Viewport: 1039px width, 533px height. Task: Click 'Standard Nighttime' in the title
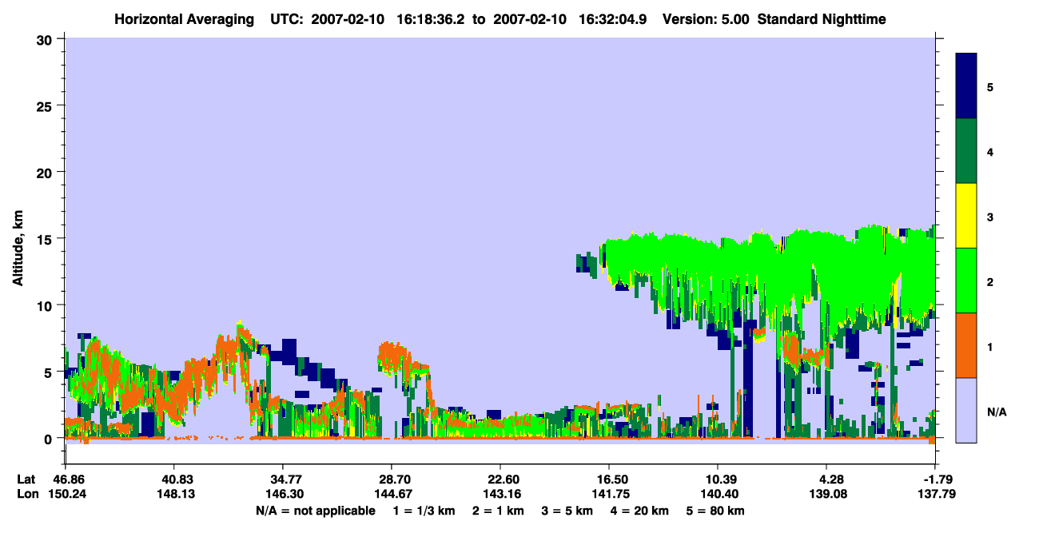point(820,18)
